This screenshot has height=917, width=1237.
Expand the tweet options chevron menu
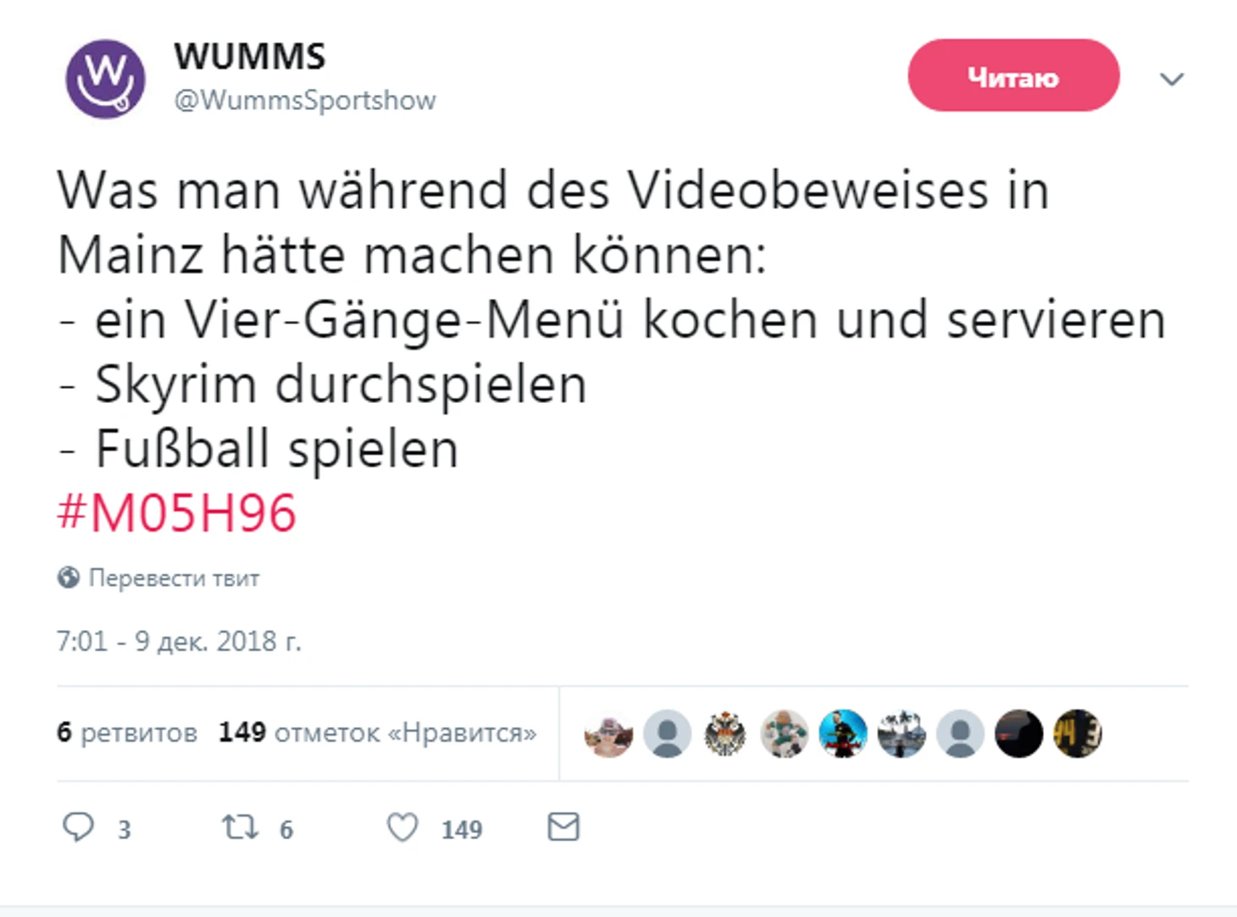(x=1172, y=79)
